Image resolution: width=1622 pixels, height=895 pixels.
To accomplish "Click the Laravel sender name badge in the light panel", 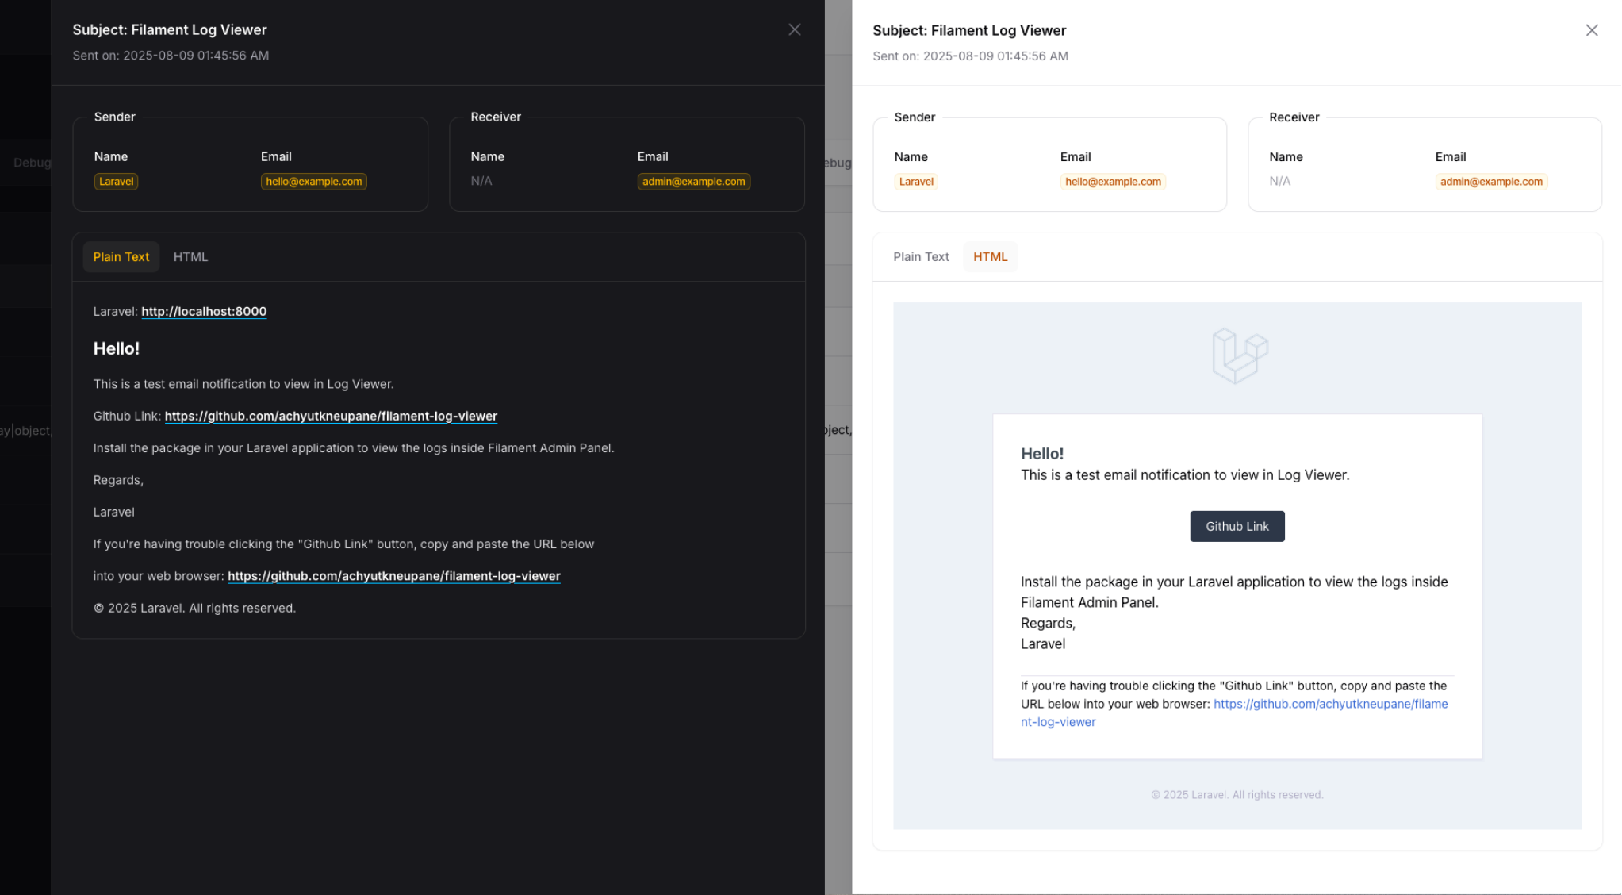I will tap(916, 182).
